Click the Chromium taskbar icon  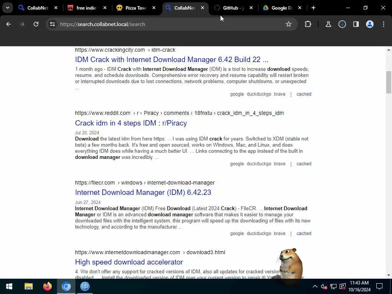66,286
